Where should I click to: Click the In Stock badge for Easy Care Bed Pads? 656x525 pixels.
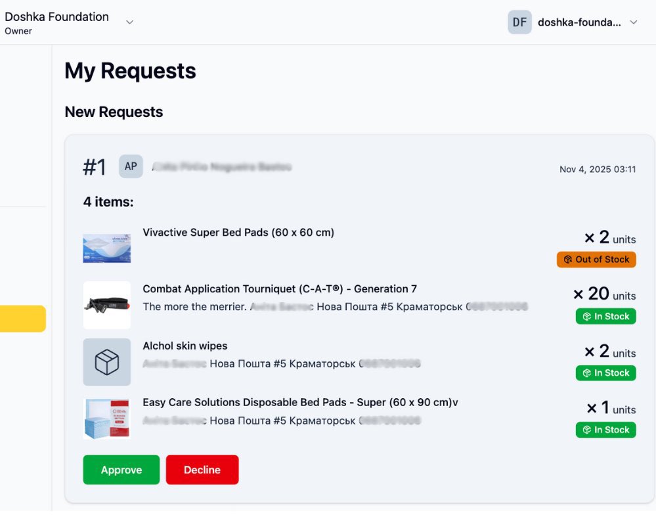click(606, 430)
